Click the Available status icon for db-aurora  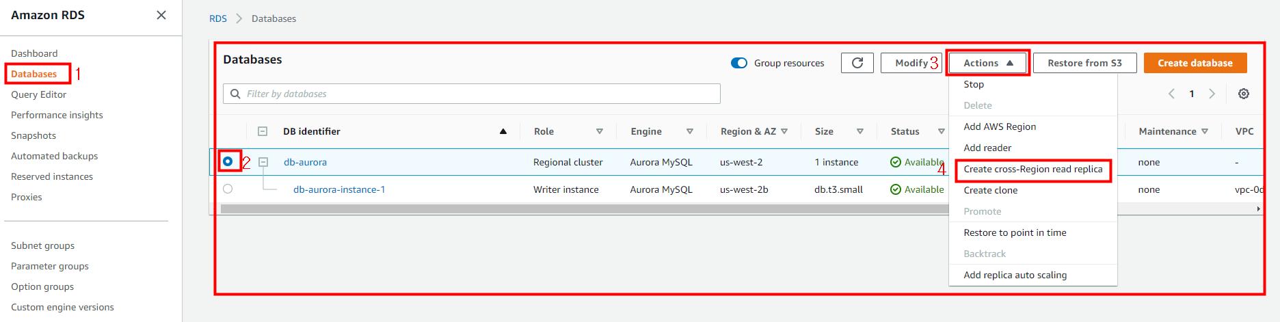896,162
